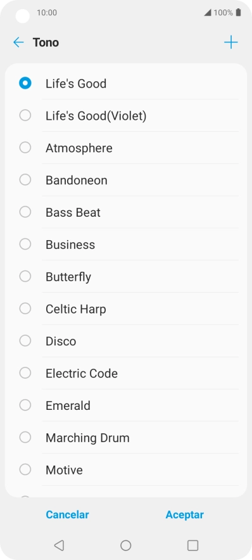Select the Butterfly radio button
This screenshot has height=560, width=252.
click(x=25, y=276)
